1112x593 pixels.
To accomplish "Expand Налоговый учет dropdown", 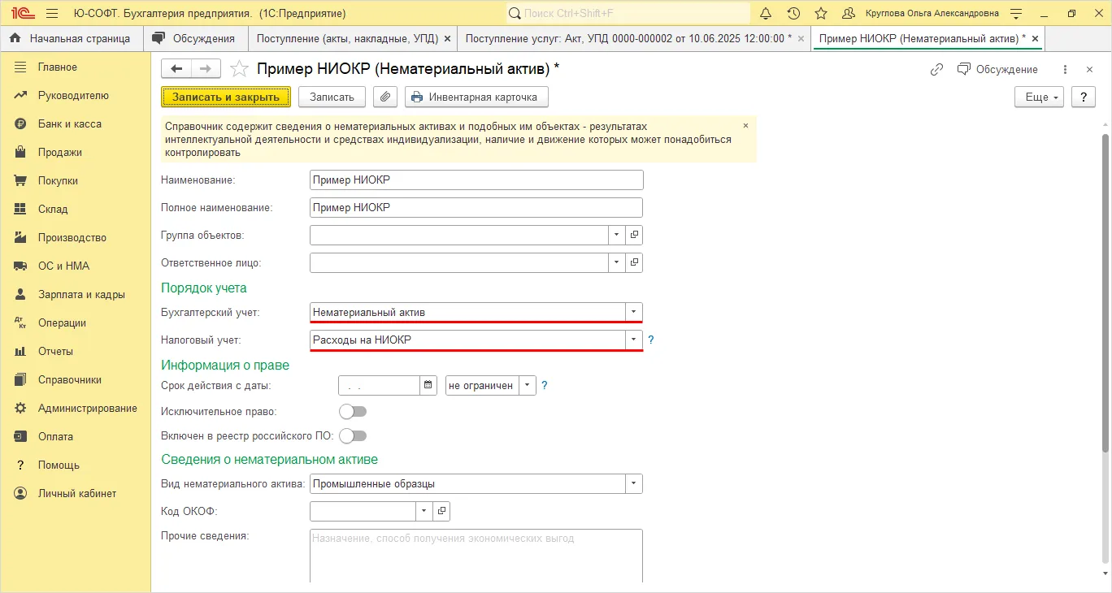I will (634, 340).
